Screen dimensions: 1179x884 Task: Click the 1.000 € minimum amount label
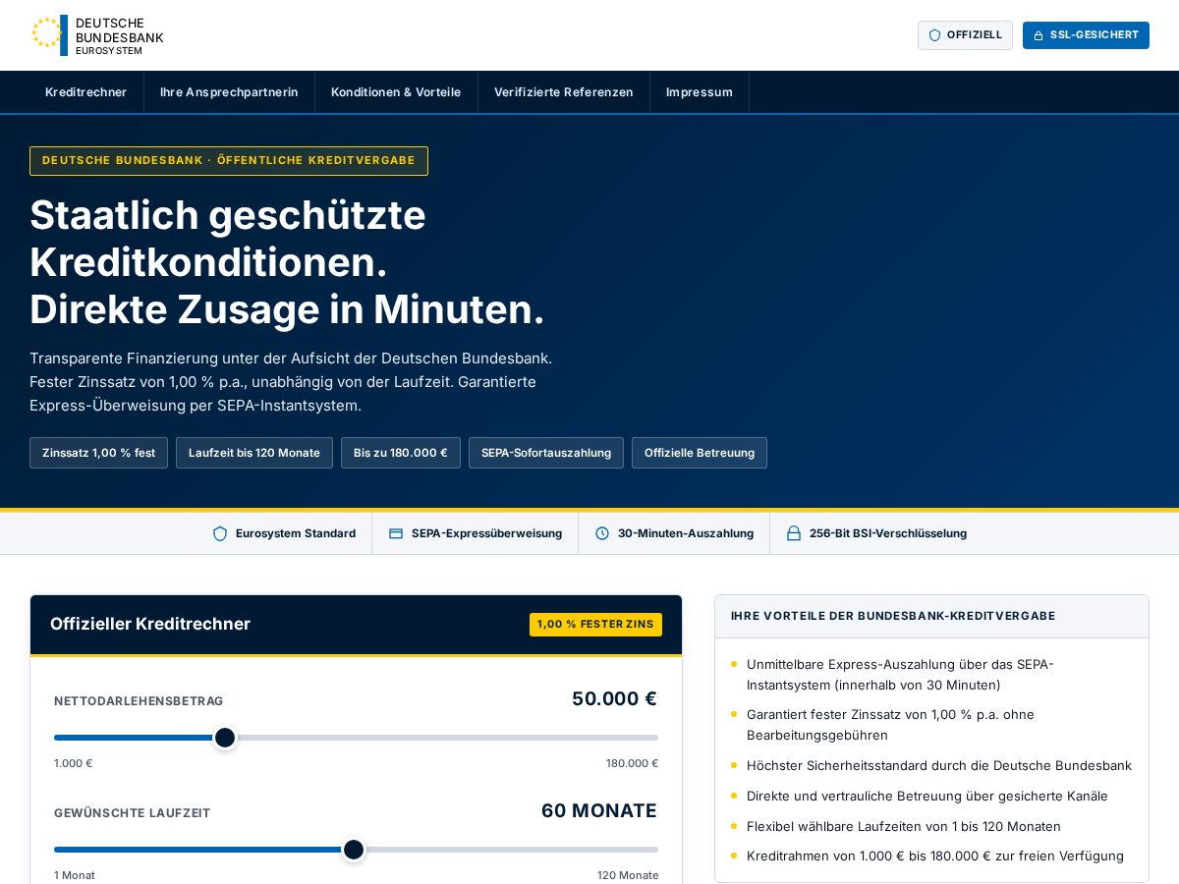[x=74, y=763]
